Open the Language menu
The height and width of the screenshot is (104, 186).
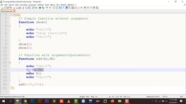coord(32,5)
